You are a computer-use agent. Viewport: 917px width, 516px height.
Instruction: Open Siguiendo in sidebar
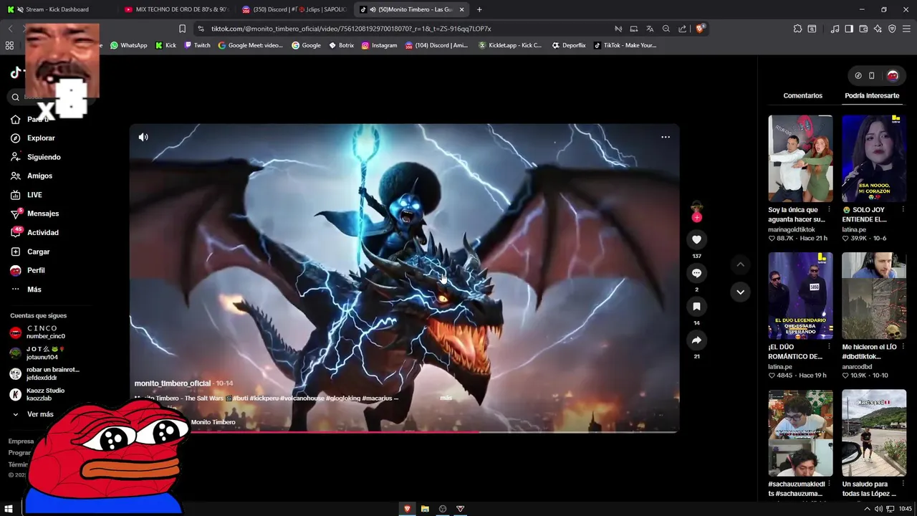[36, 157]
